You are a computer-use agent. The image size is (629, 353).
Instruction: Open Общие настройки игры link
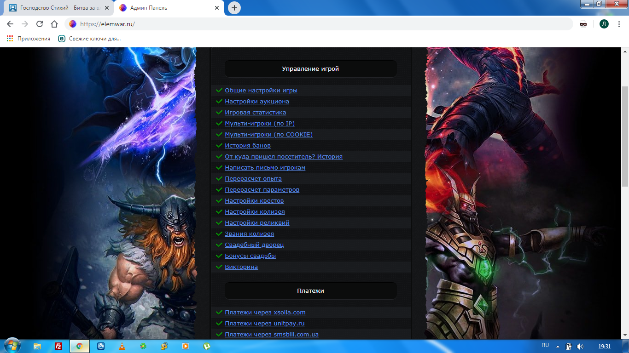261,91
